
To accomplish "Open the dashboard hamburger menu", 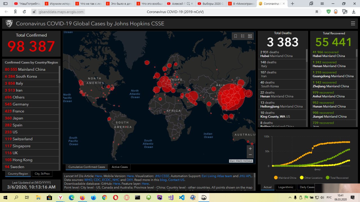I will 353,24.
